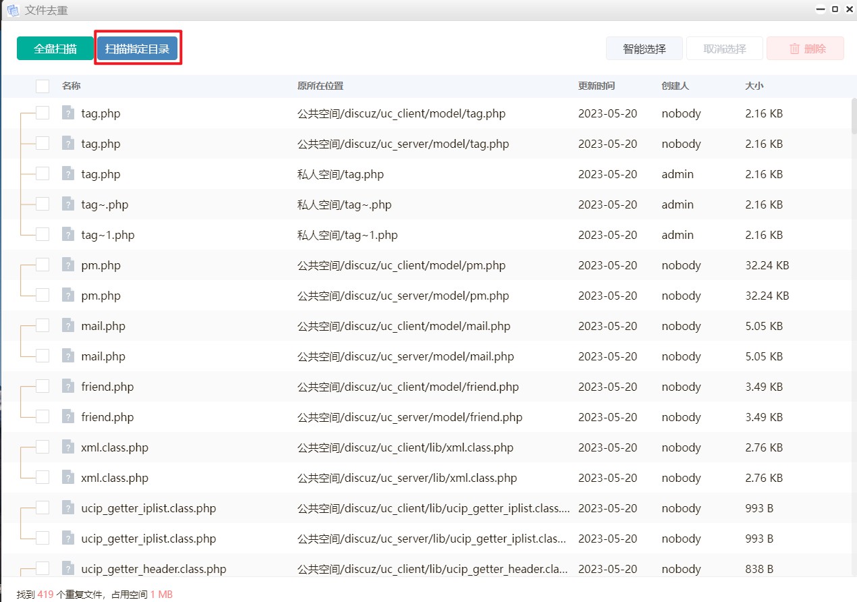Tick checkbox for private space tag.php

pyautogui.click(x=43, y=173)
